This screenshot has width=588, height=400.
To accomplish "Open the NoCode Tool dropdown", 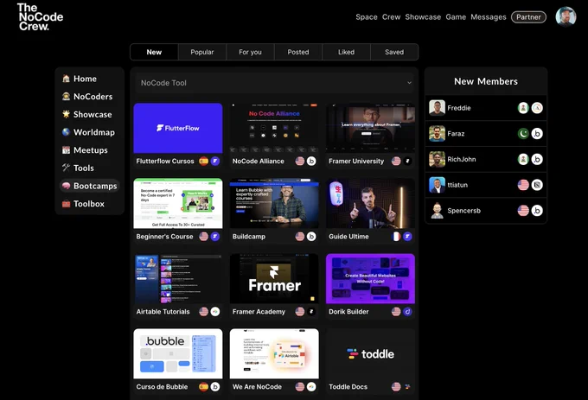I will (x=274, y=83).
